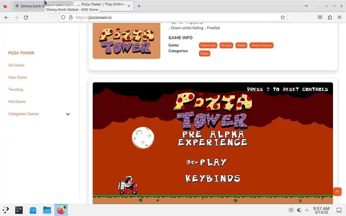Open the PIZZA TOWER sidebar heading link
This screenshot has width=346, height=216.
[x=21, y=53]
